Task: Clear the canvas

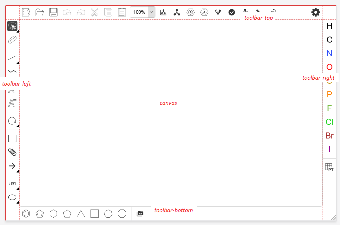Action: tap(26, 12)
